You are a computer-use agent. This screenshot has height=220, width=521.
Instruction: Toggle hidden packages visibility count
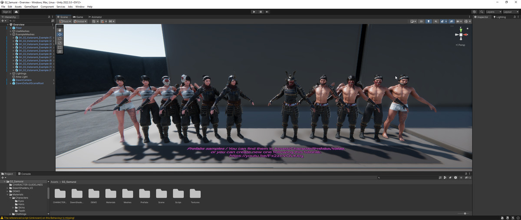(x=468, y=177)
